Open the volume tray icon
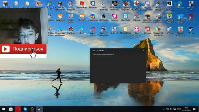This screenshot has height=112, width=199. [171, 109]
